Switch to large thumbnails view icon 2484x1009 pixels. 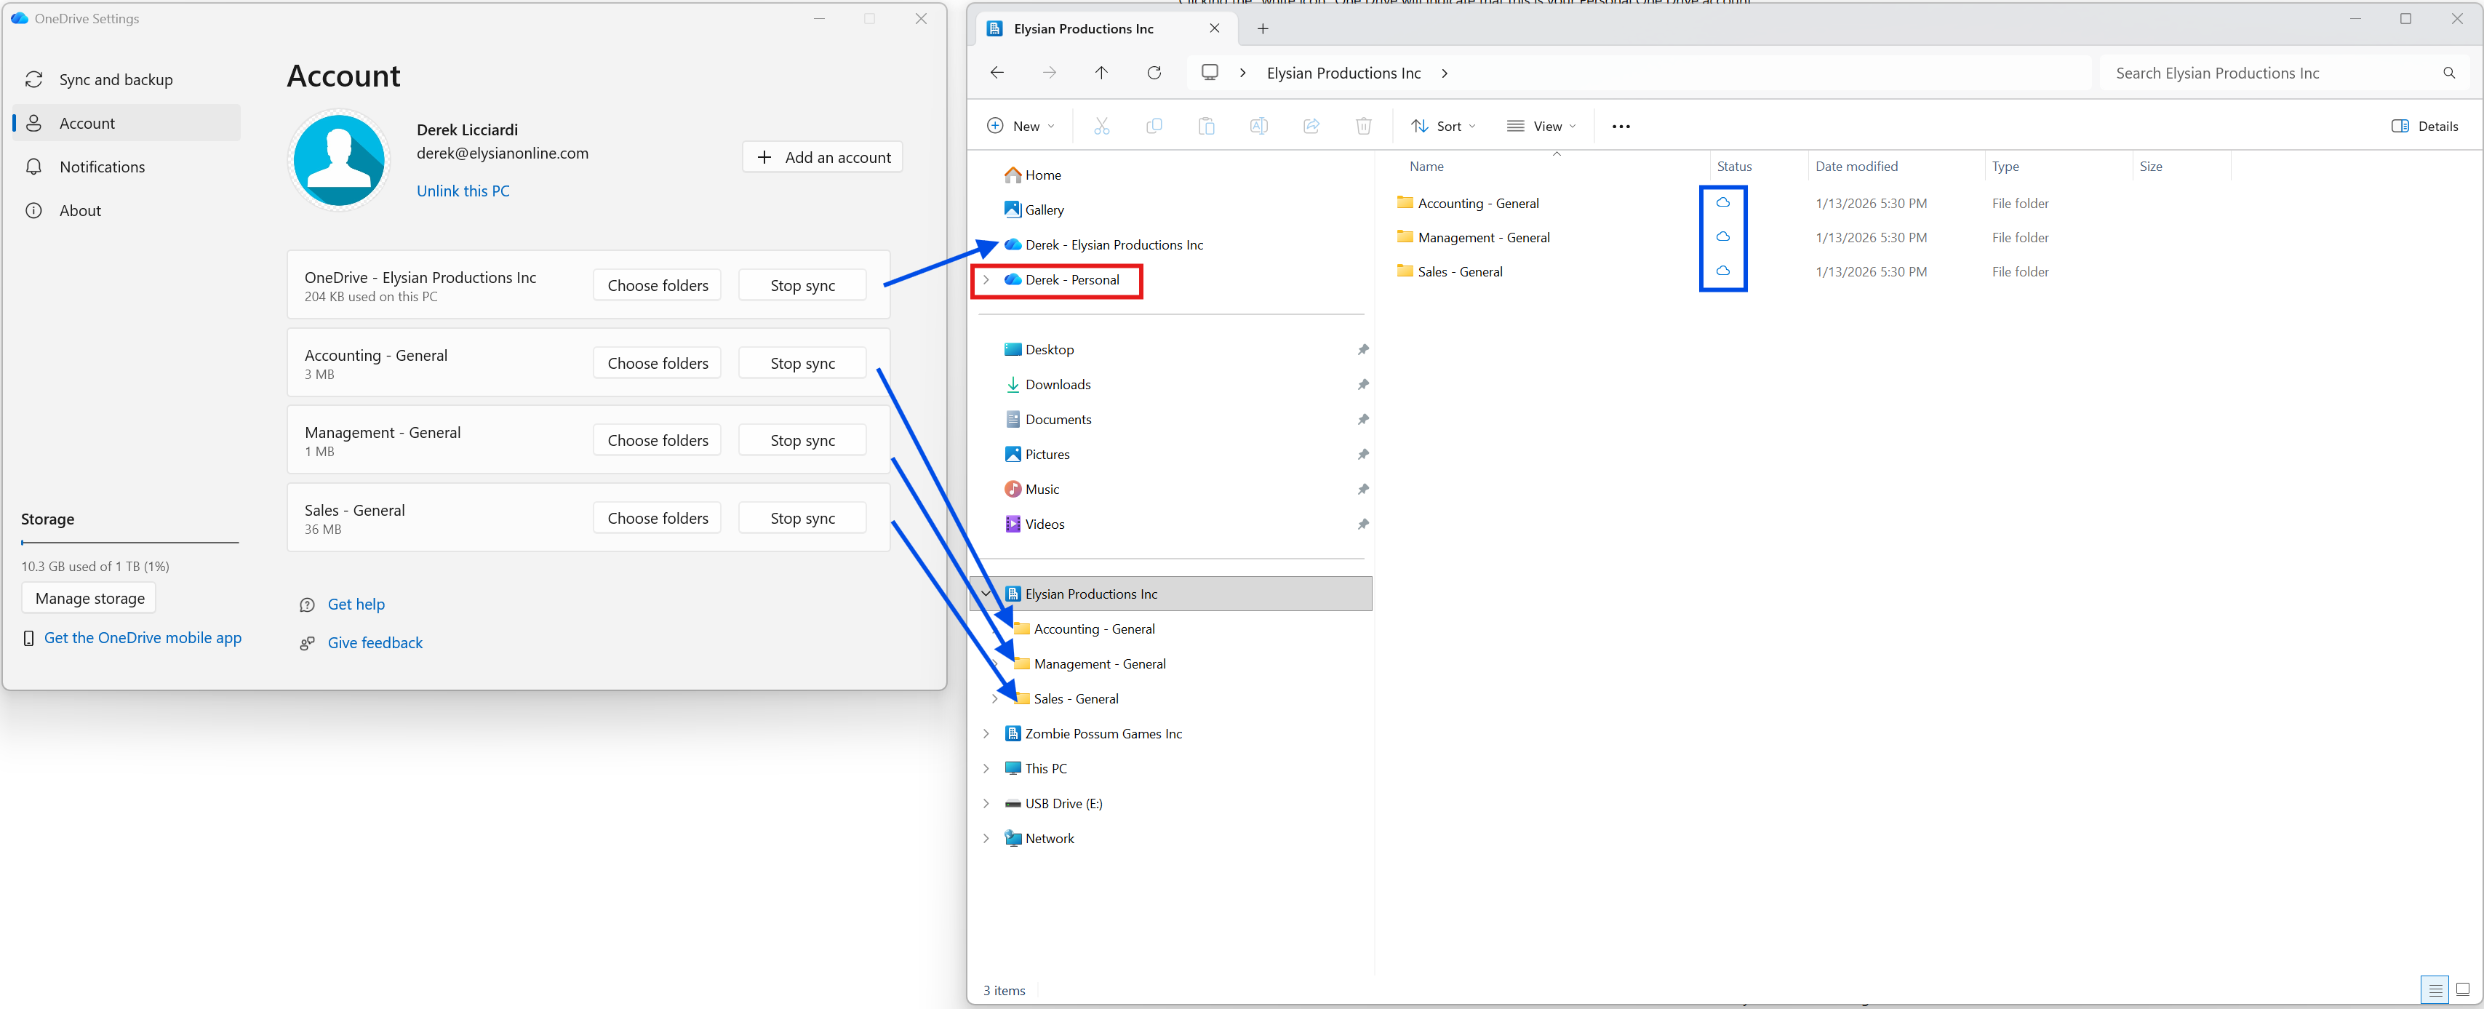tap(2462, 989)
